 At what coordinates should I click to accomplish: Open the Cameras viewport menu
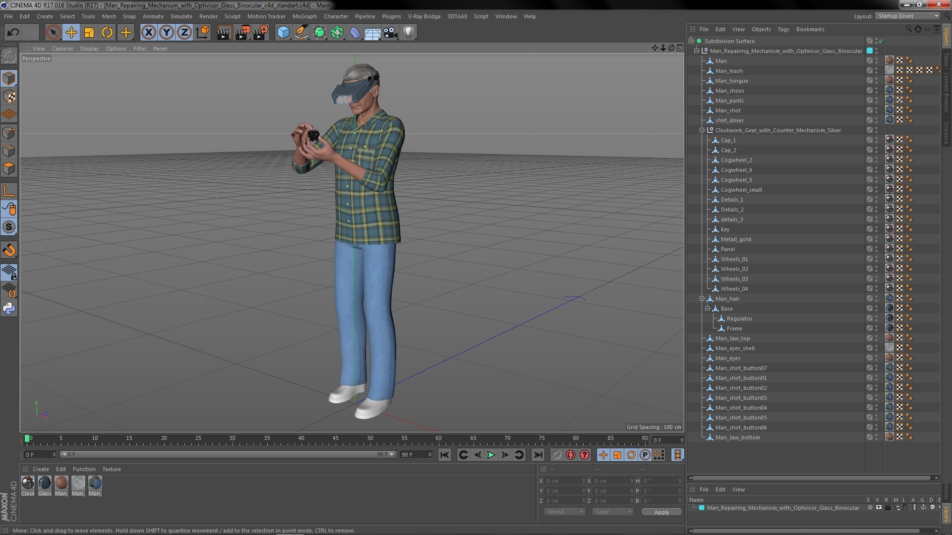click(x=62, y=49)
